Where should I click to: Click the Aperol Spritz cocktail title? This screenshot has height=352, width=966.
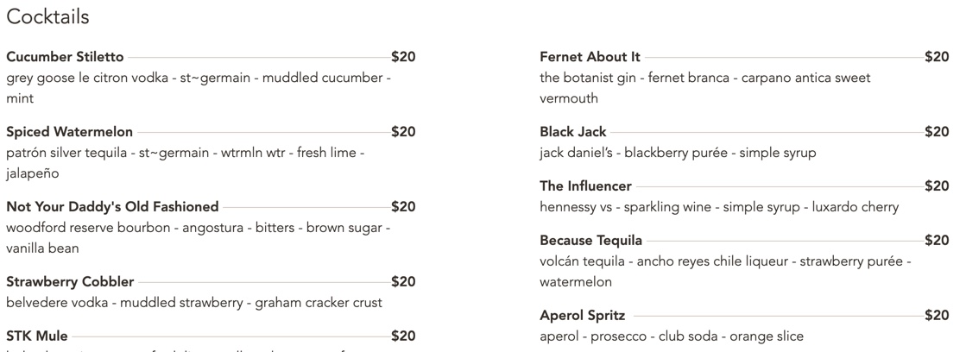tap(583, 315)
